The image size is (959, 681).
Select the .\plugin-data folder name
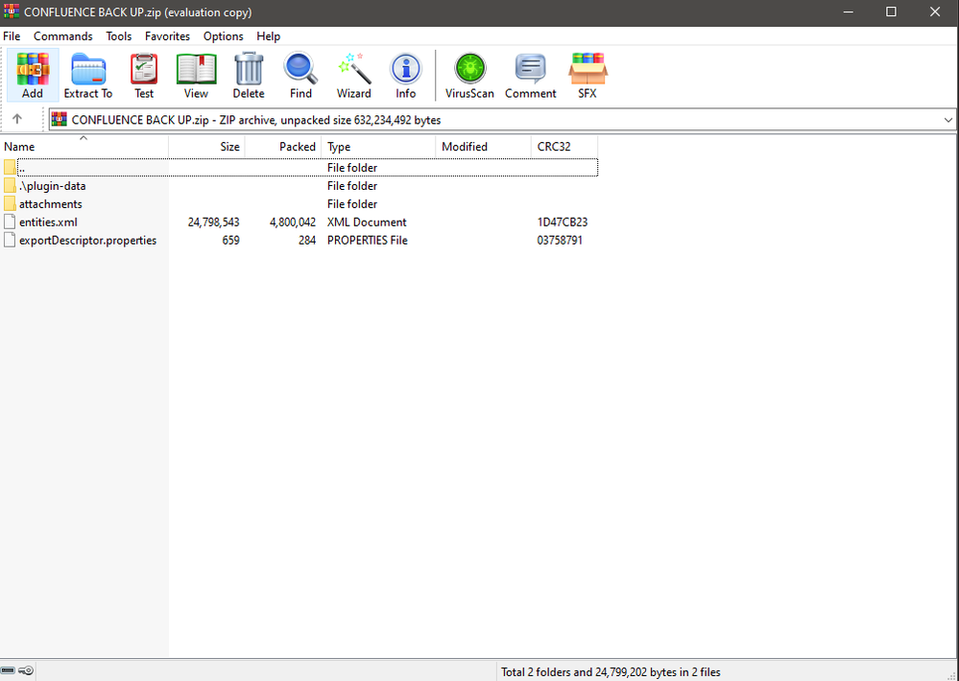point(53,186)
